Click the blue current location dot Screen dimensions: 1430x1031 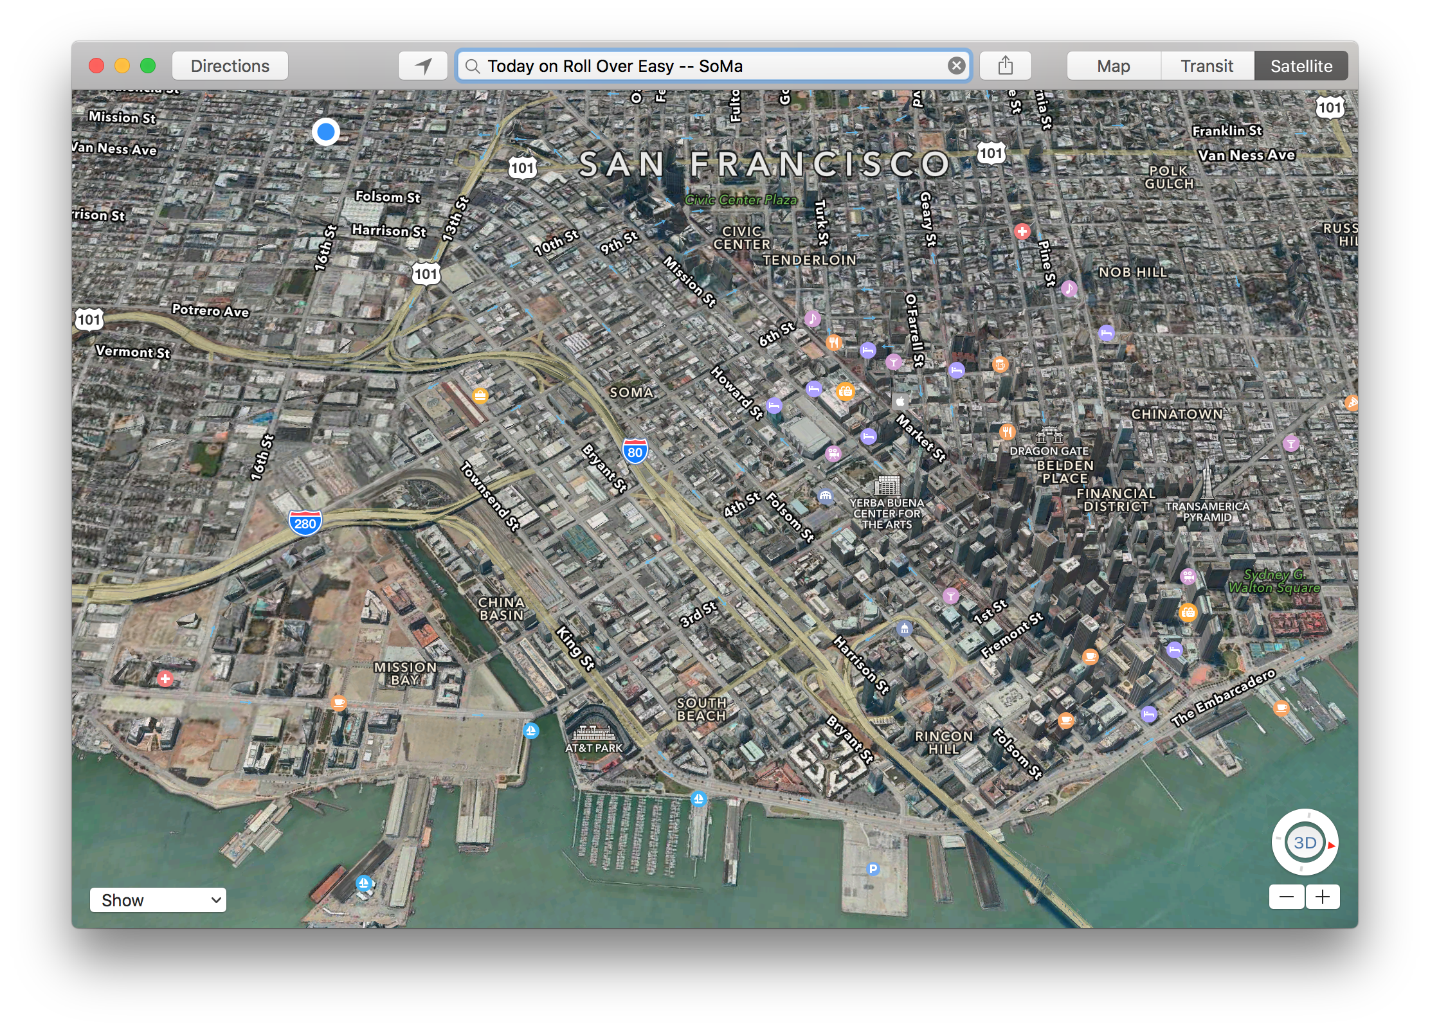coord(326,132)
